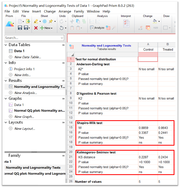Click New Analysis... link

(x=26, y=93)
